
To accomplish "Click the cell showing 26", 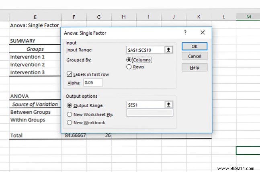I will pos(99,136).
